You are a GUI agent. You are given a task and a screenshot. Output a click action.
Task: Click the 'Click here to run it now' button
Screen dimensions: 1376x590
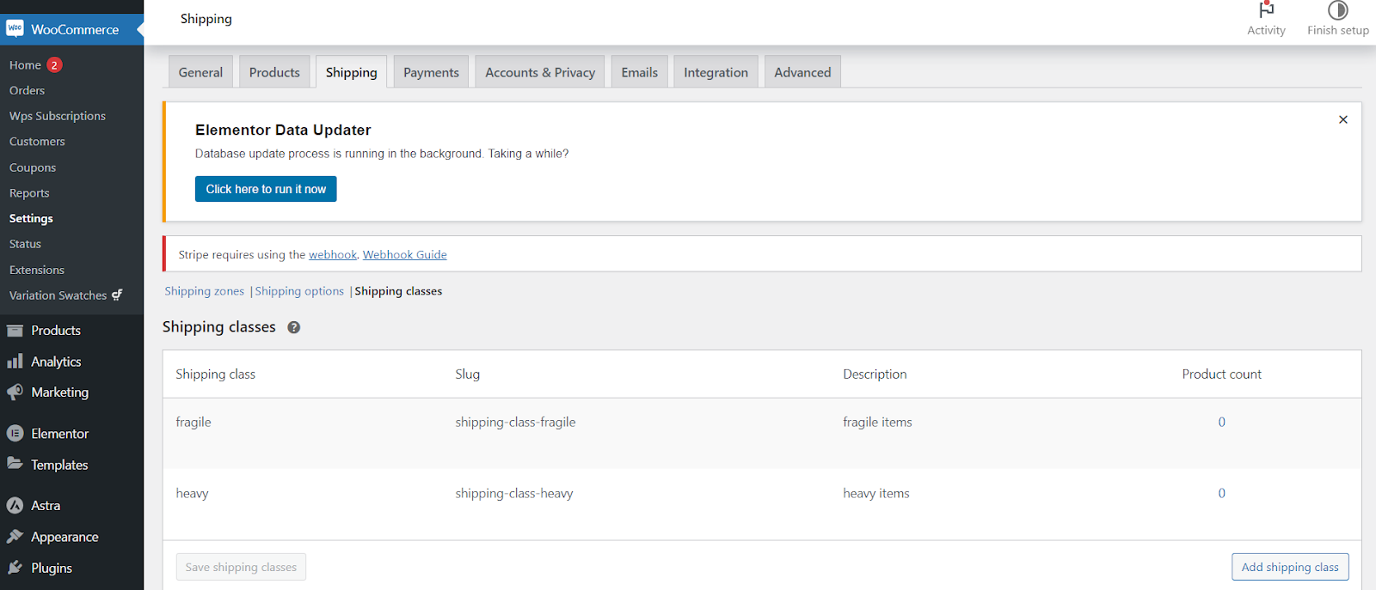(266, 189)
